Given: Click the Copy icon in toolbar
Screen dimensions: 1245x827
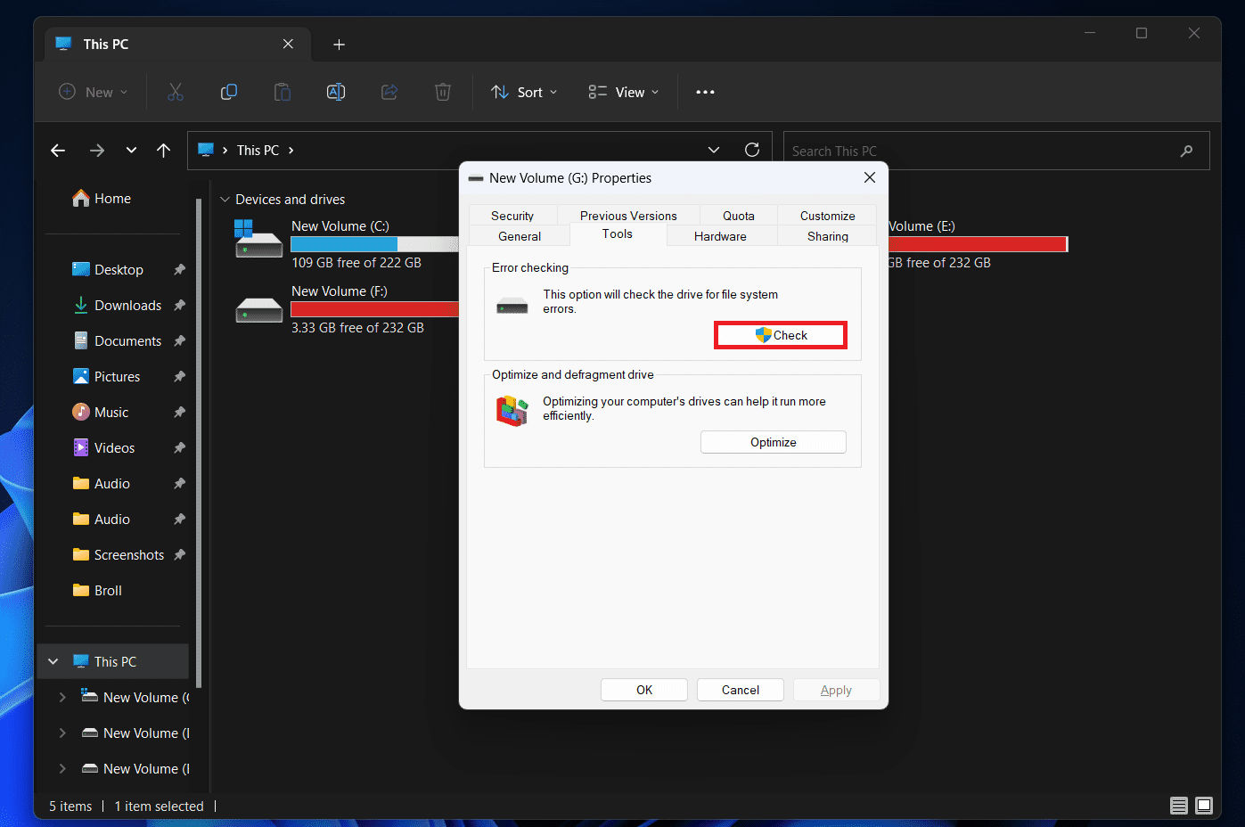Looking at the screenshot, I should click(229, 92).
